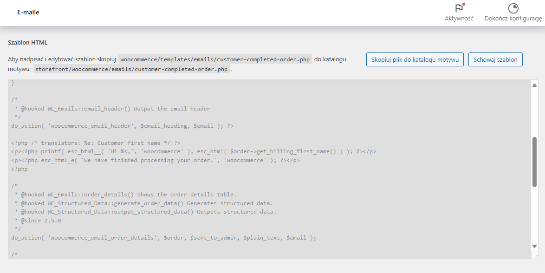Click the E-maile page title
Screen dimensions: 545x273
(x=28, y=12)
